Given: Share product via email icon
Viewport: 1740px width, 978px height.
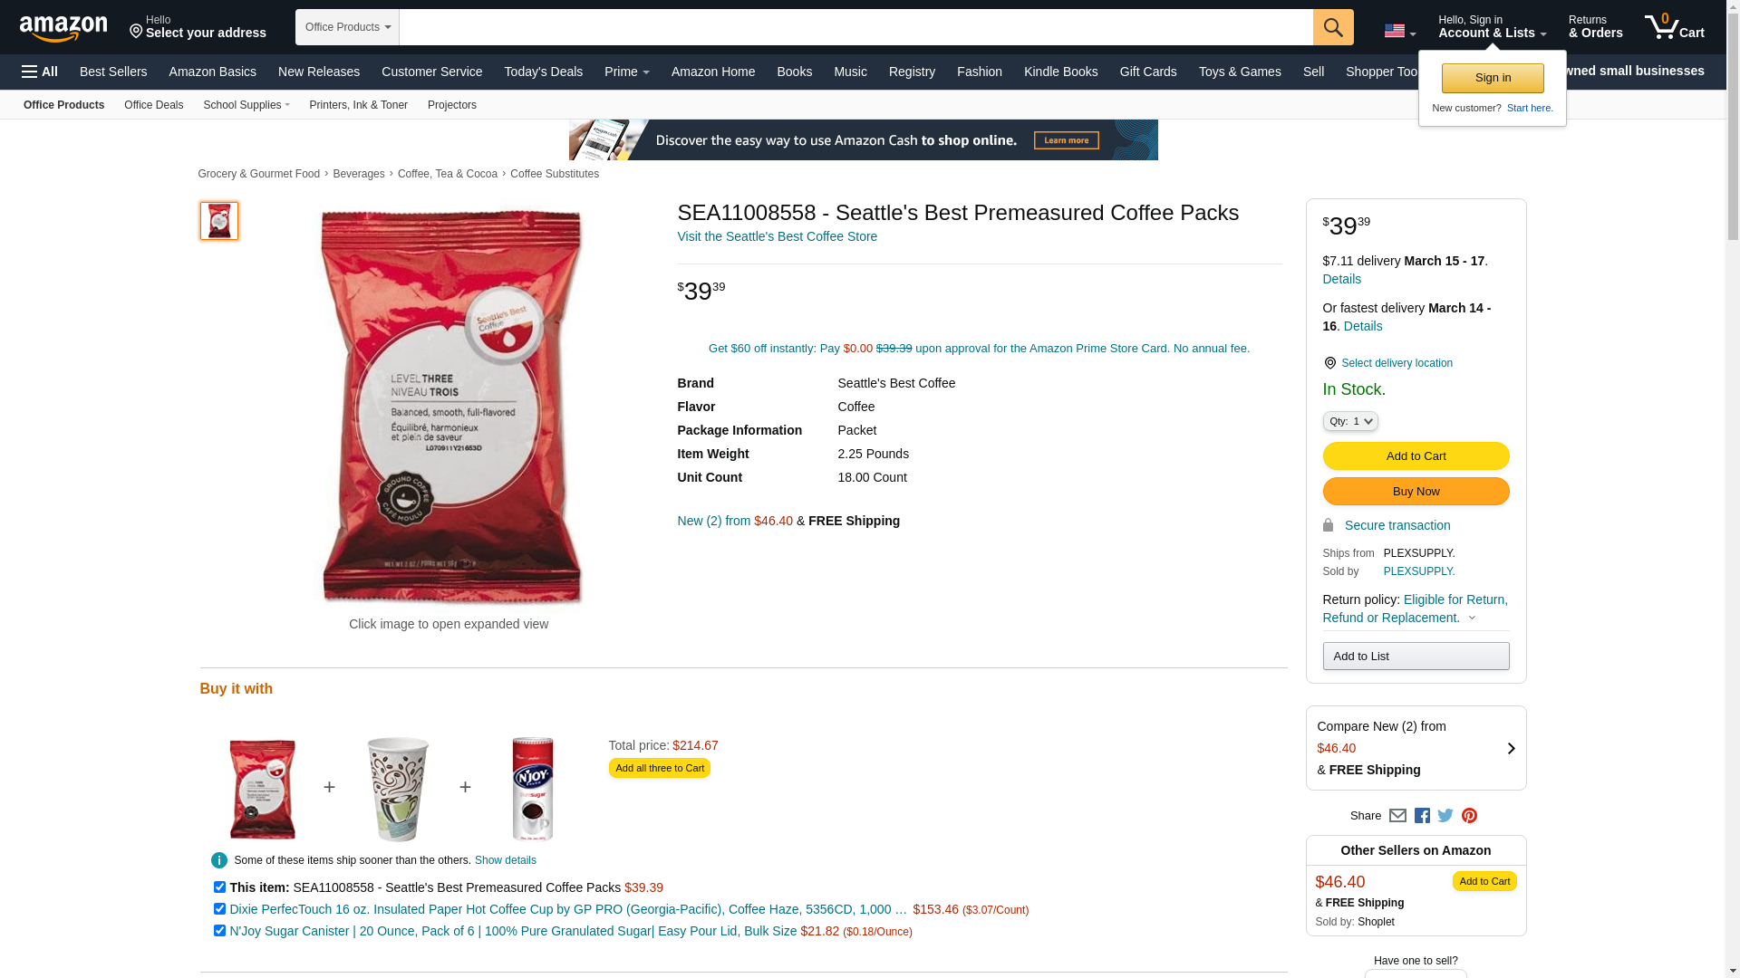Looking at the screenshot, I should click(x=1397, y=816).
